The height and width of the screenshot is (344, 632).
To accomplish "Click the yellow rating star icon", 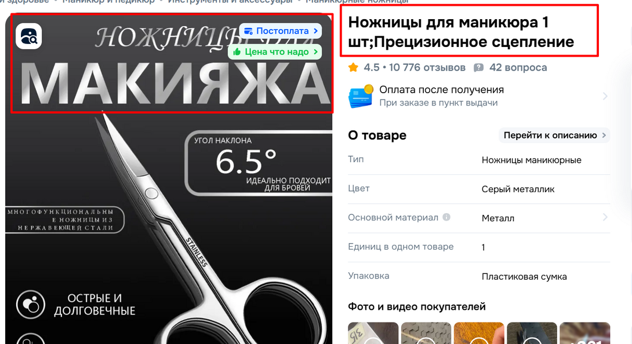I will (x=354, y=67).
